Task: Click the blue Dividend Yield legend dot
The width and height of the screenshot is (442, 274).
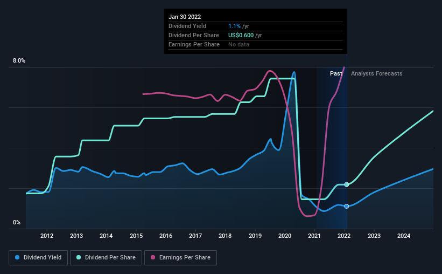Action: point(17,257)
